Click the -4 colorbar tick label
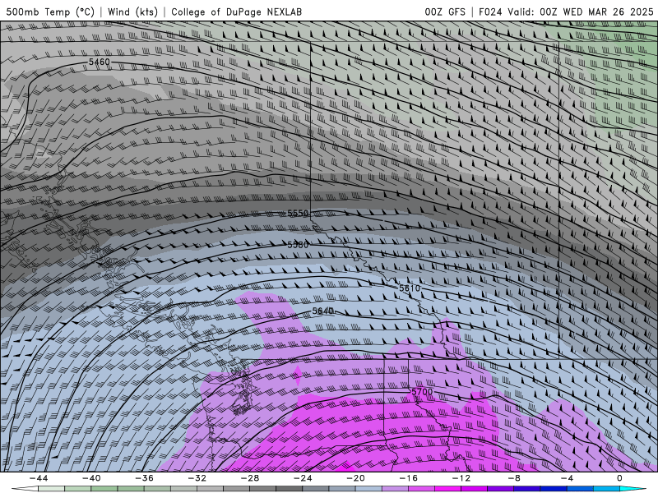This screenshot has width=658, height=493. pyautogui.click(x=567, y=478)
